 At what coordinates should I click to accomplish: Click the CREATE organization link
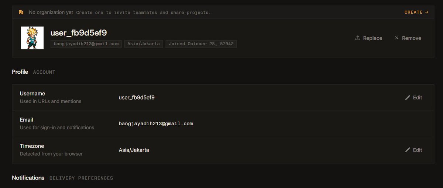pyautogui.click(x=416, y=12)
